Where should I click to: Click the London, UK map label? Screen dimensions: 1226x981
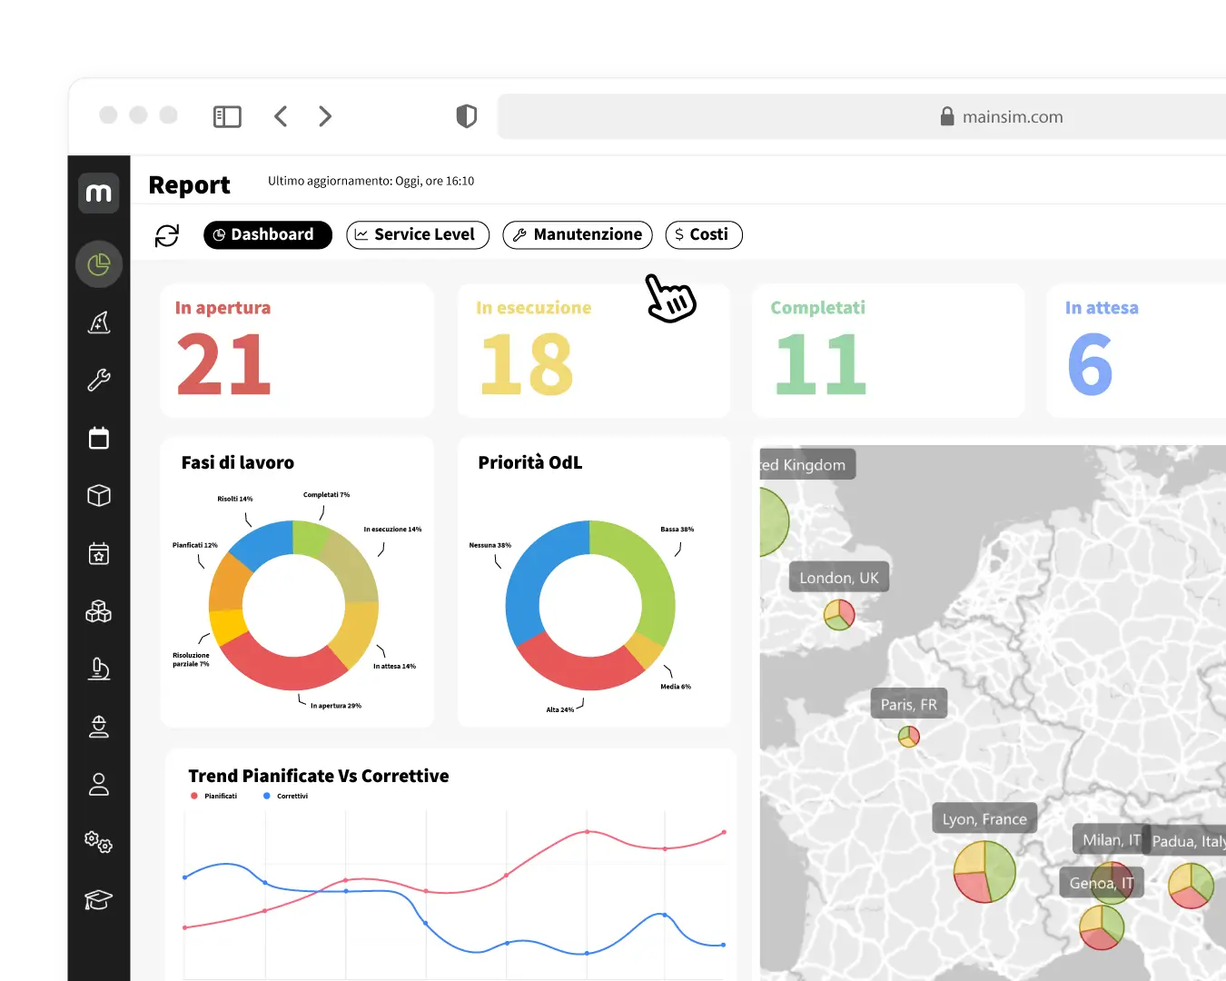(839, 578)
